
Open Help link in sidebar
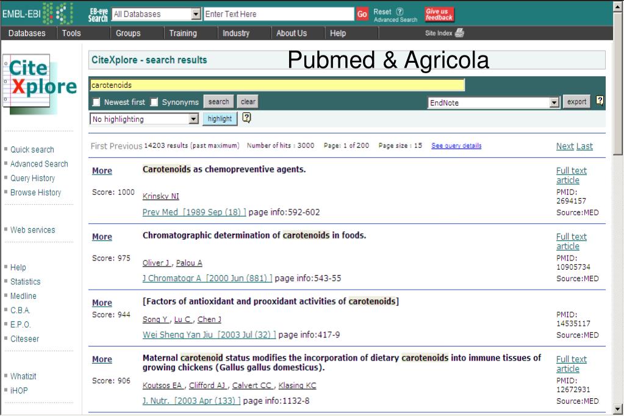(x=18, y=268)
